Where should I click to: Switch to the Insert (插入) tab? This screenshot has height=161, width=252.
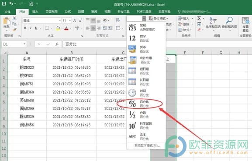[35, 12]
